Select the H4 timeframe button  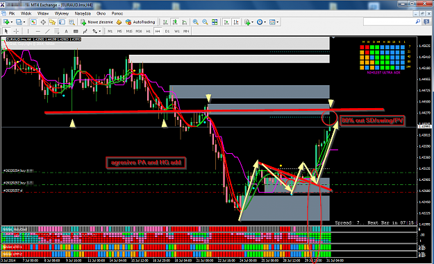click(158, 31)
